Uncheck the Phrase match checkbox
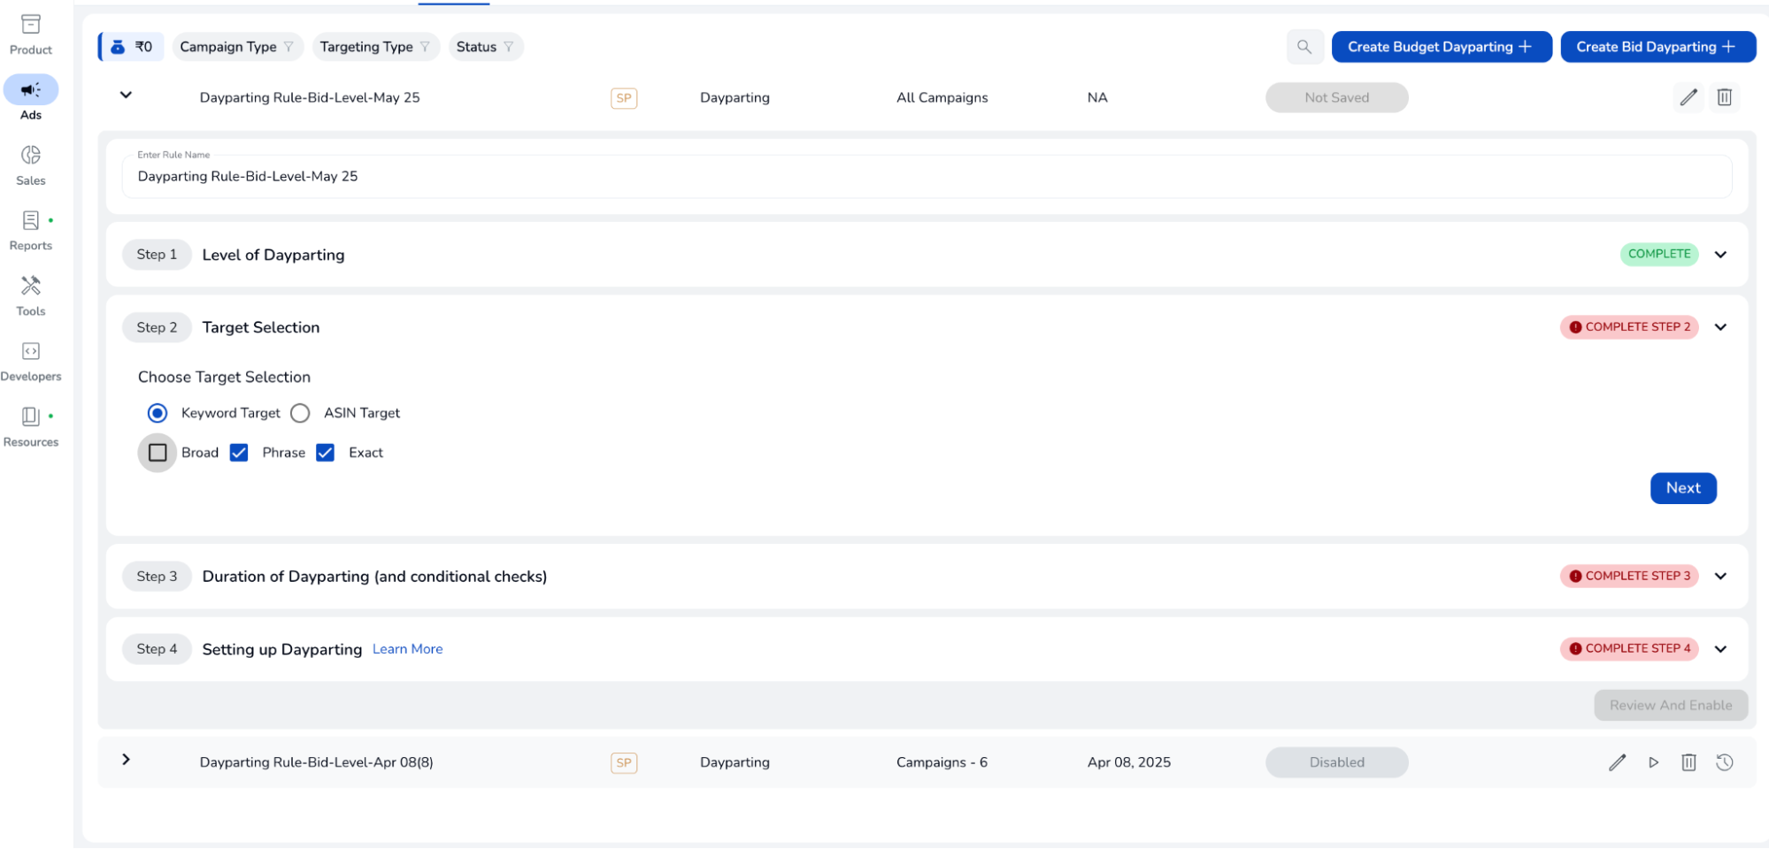The width and height of the screenshot is (1769, 849). [239, 453]
